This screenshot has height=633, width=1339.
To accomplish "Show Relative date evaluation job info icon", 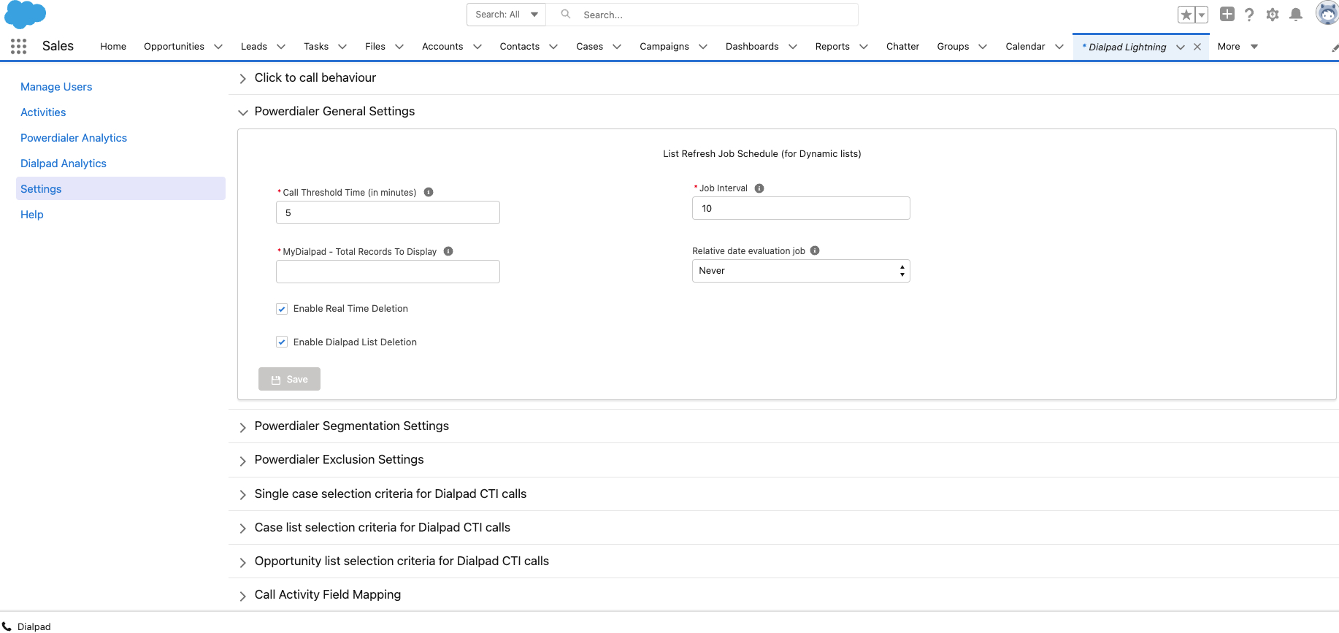I will pos(815,250).
